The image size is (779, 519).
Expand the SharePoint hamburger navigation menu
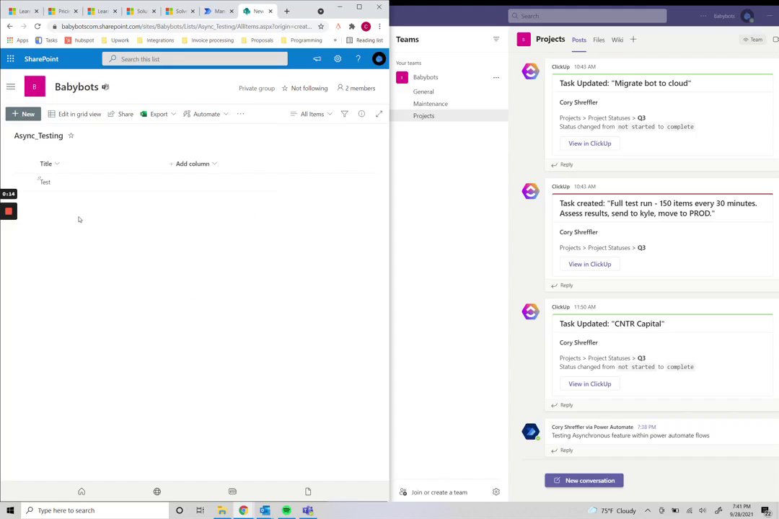pos(10,86)
